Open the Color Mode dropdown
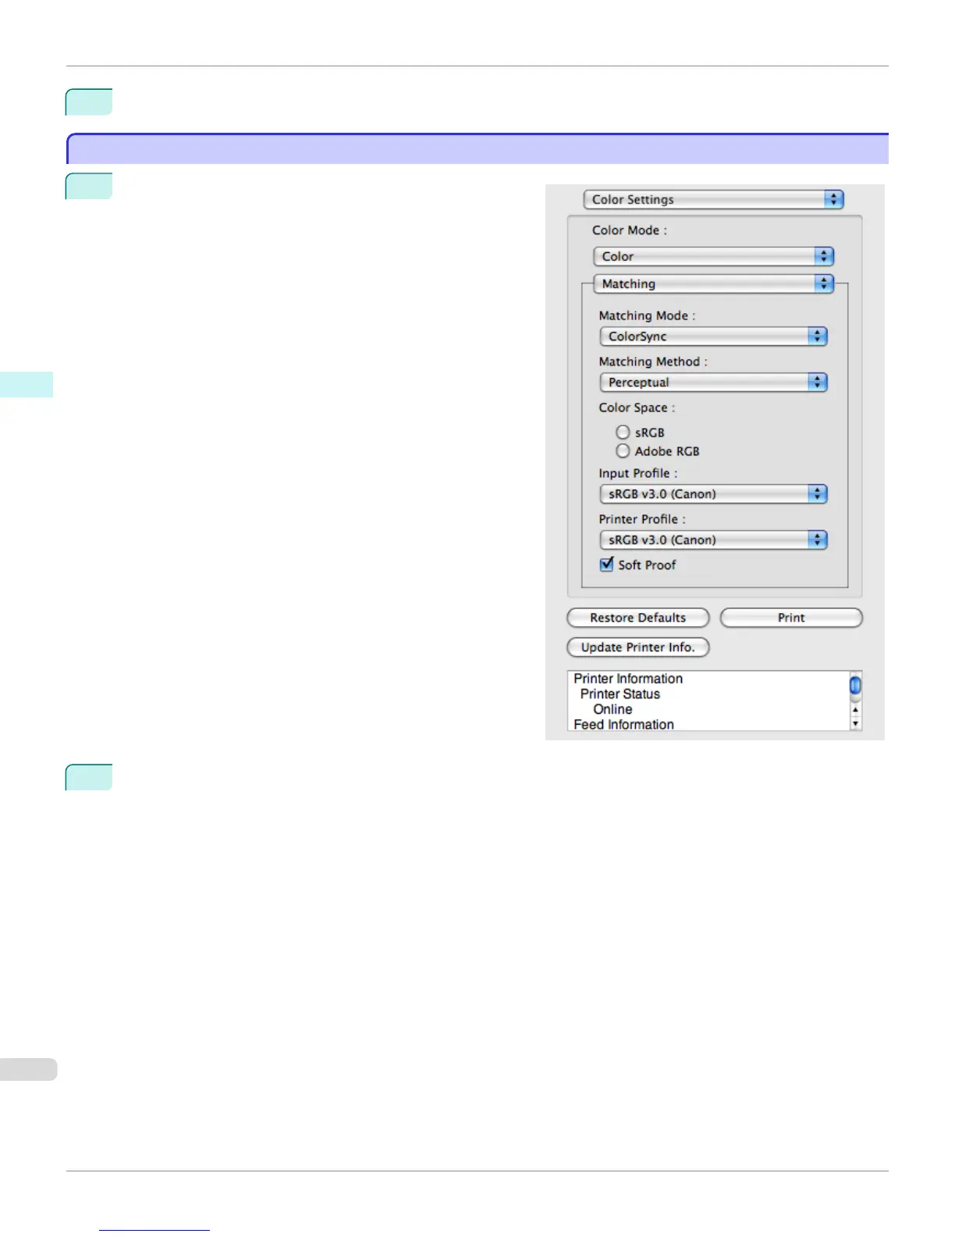Viewport: 955px width, 1237px height. [x=713, y=256]
